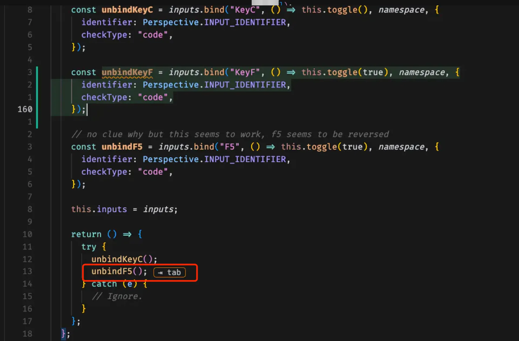Viewport: 519px width, 341px height.
Task: Click inputs.bind in the unbindKeyC line
Action: click(196, 10)
